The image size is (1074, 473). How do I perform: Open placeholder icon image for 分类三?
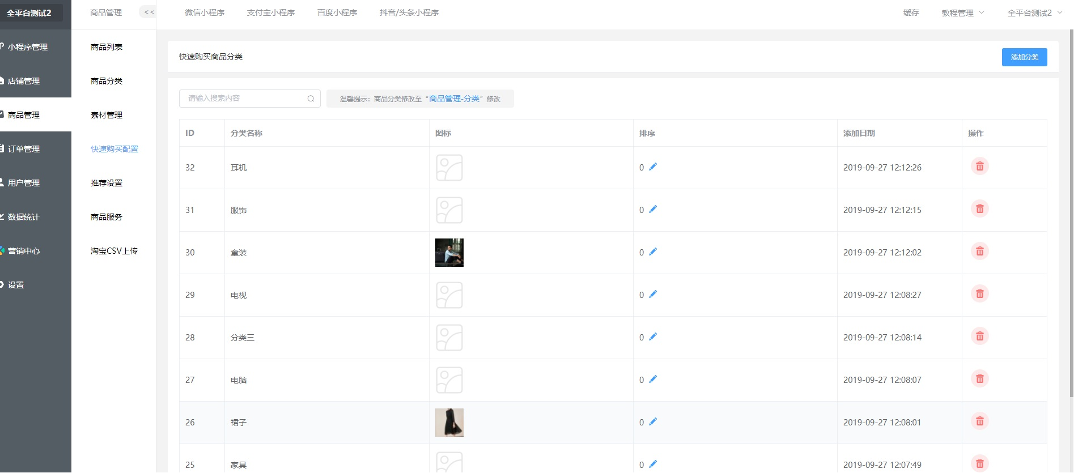tap(449, 338)
